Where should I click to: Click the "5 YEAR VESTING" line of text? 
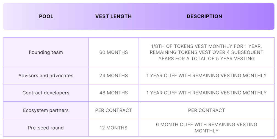tap(206, 59)
